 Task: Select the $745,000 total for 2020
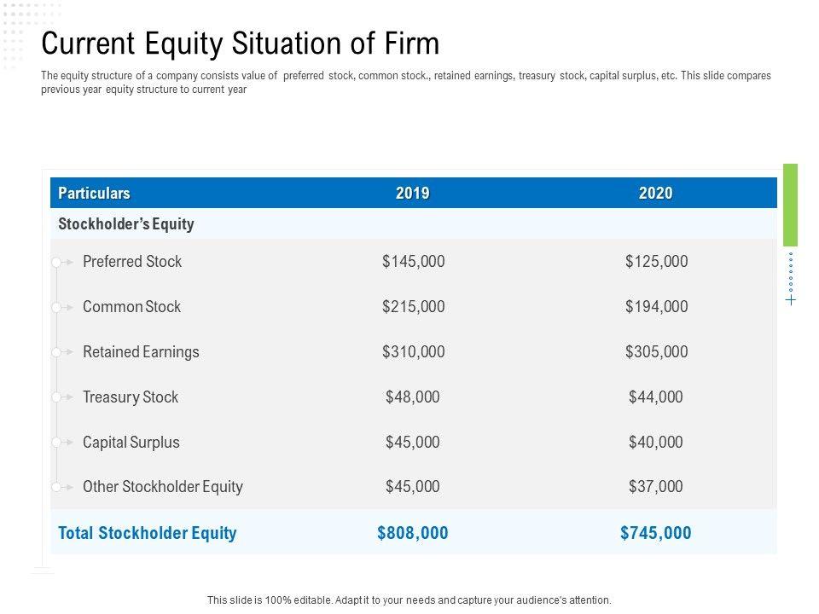[x=655, y=533]
